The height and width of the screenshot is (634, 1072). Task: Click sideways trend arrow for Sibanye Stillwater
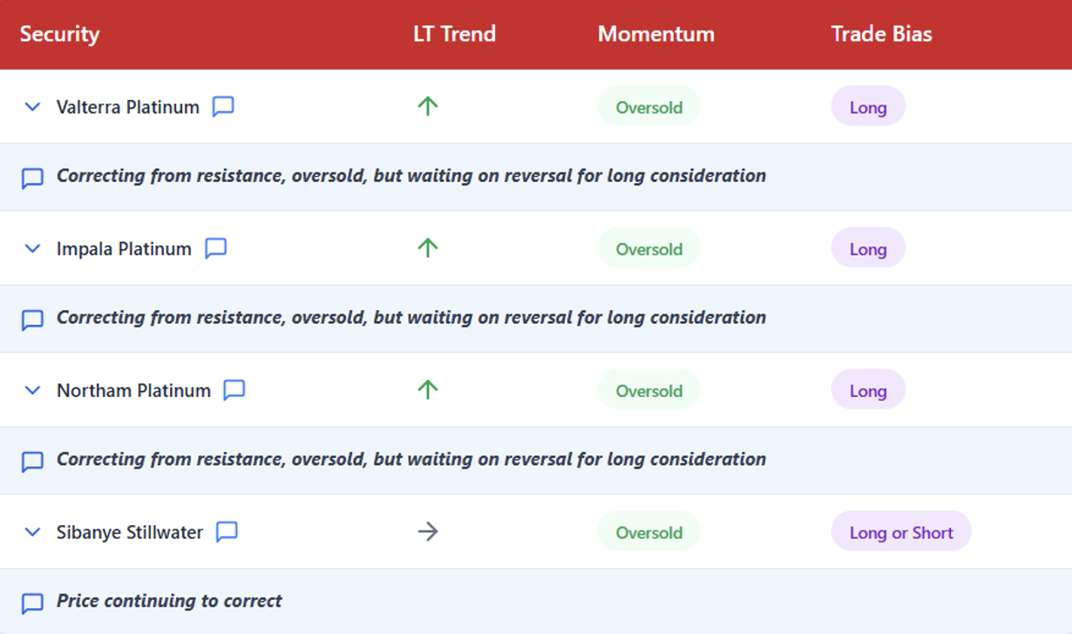[x=427, y=531]
